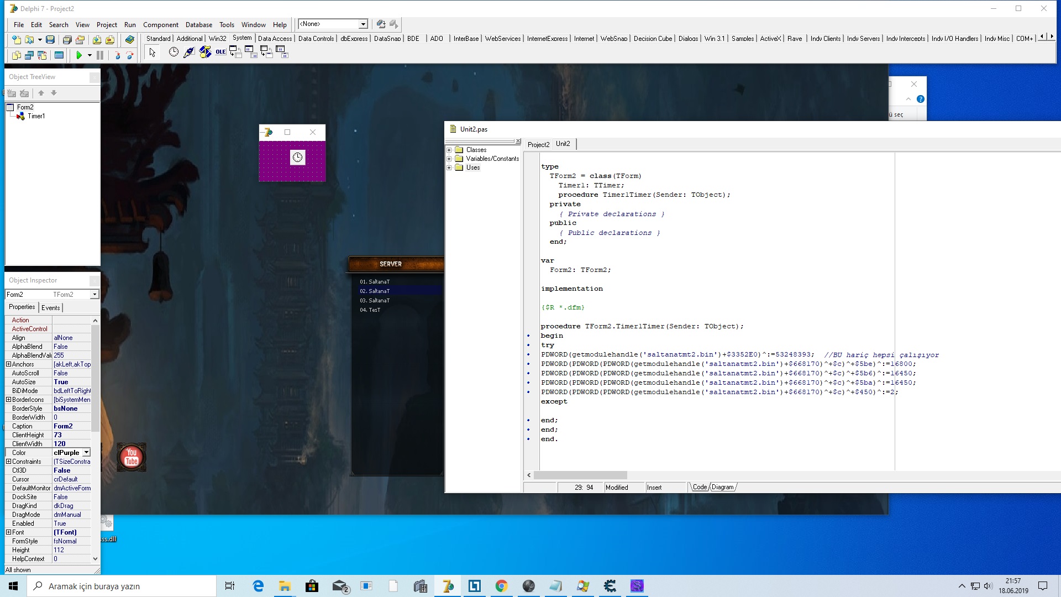
Task: Expand the Constraints property
Action: coord(8,462)
